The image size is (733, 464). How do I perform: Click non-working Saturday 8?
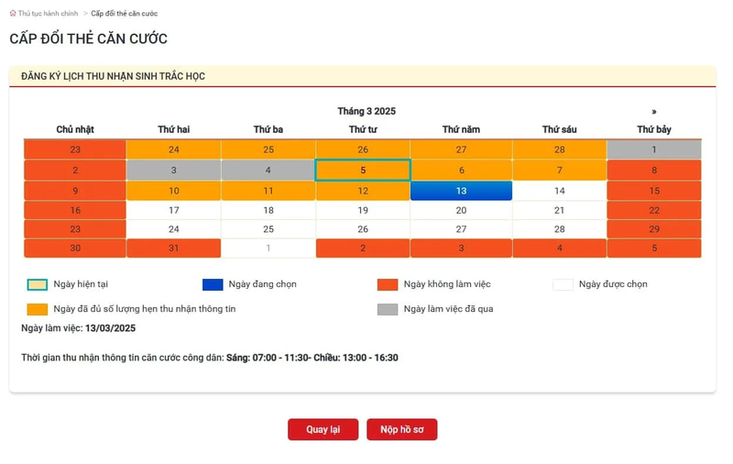[x=654, y=171]
